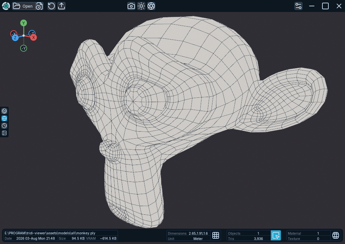Click the Dimensions value 2.65,1.91,1.6
This screenshot has height=244, width=345.
point(198,233)
